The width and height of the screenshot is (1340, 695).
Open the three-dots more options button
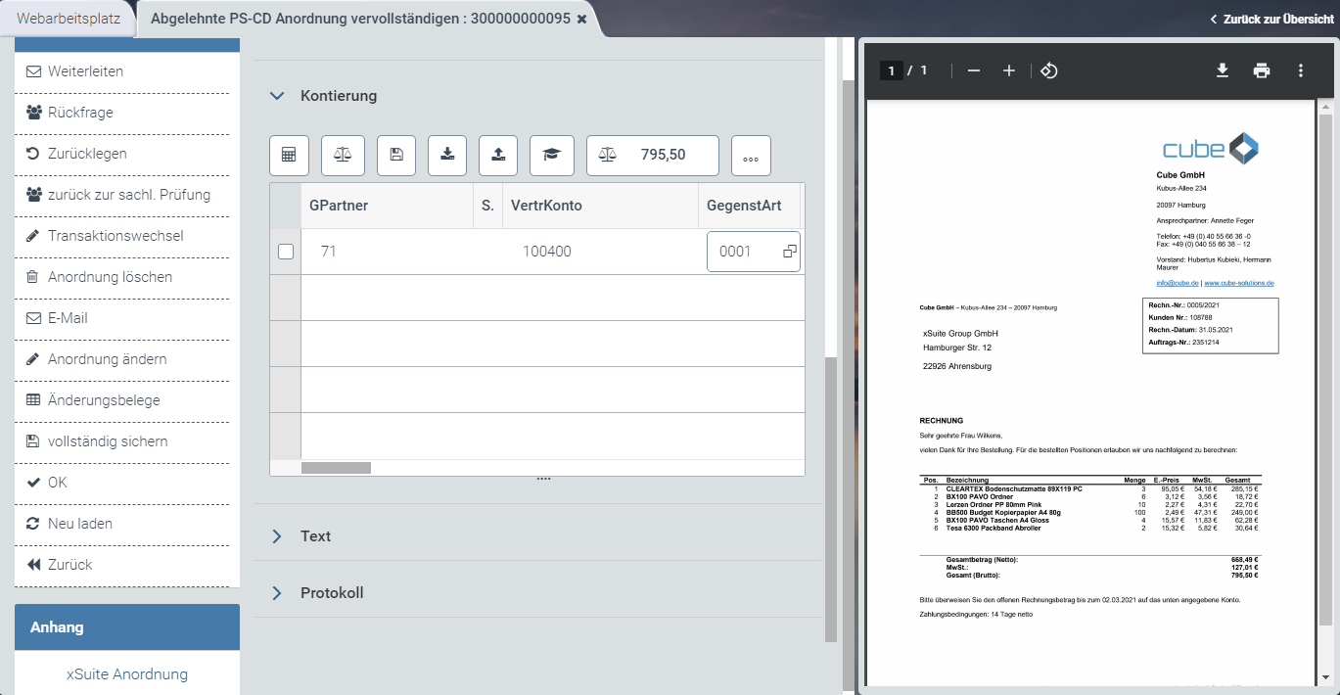[751, 156]
